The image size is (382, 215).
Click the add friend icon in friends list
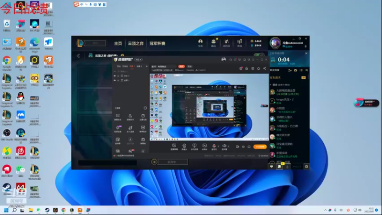point(290,70)
